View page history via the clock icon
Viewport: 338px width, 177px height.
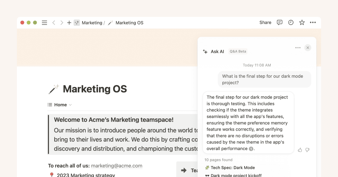click(291, 22)
